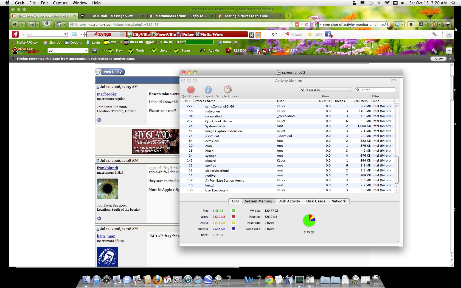Select the SystemStarter process row
Image resolution: width=461 pixels, height=288 pixels.
287,126
